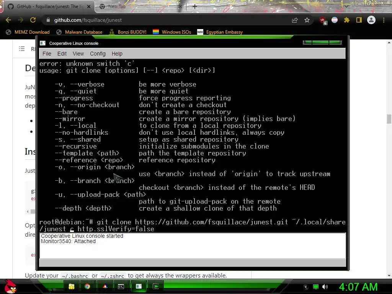
Task: Click the 4:07 AM taskbar clock
Action: pos(358,287)
